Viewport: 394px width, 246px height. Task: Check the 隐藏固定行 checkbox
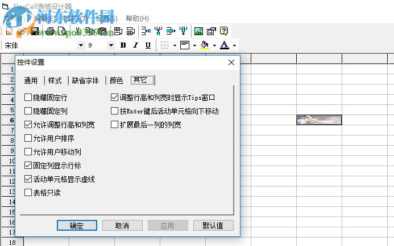coord(28,97)
